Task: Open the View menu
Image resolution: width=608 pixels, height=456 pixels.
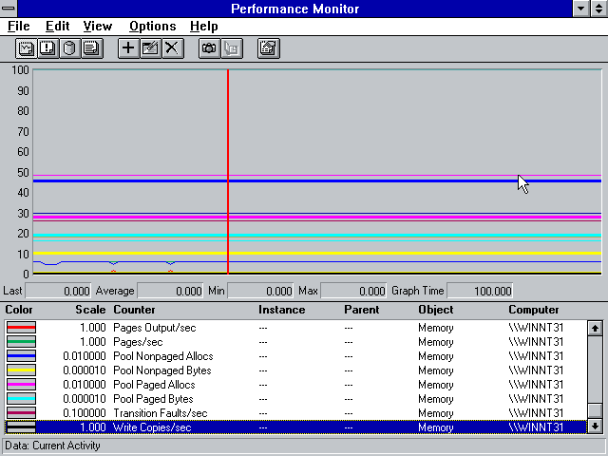Action: [97, 27]
